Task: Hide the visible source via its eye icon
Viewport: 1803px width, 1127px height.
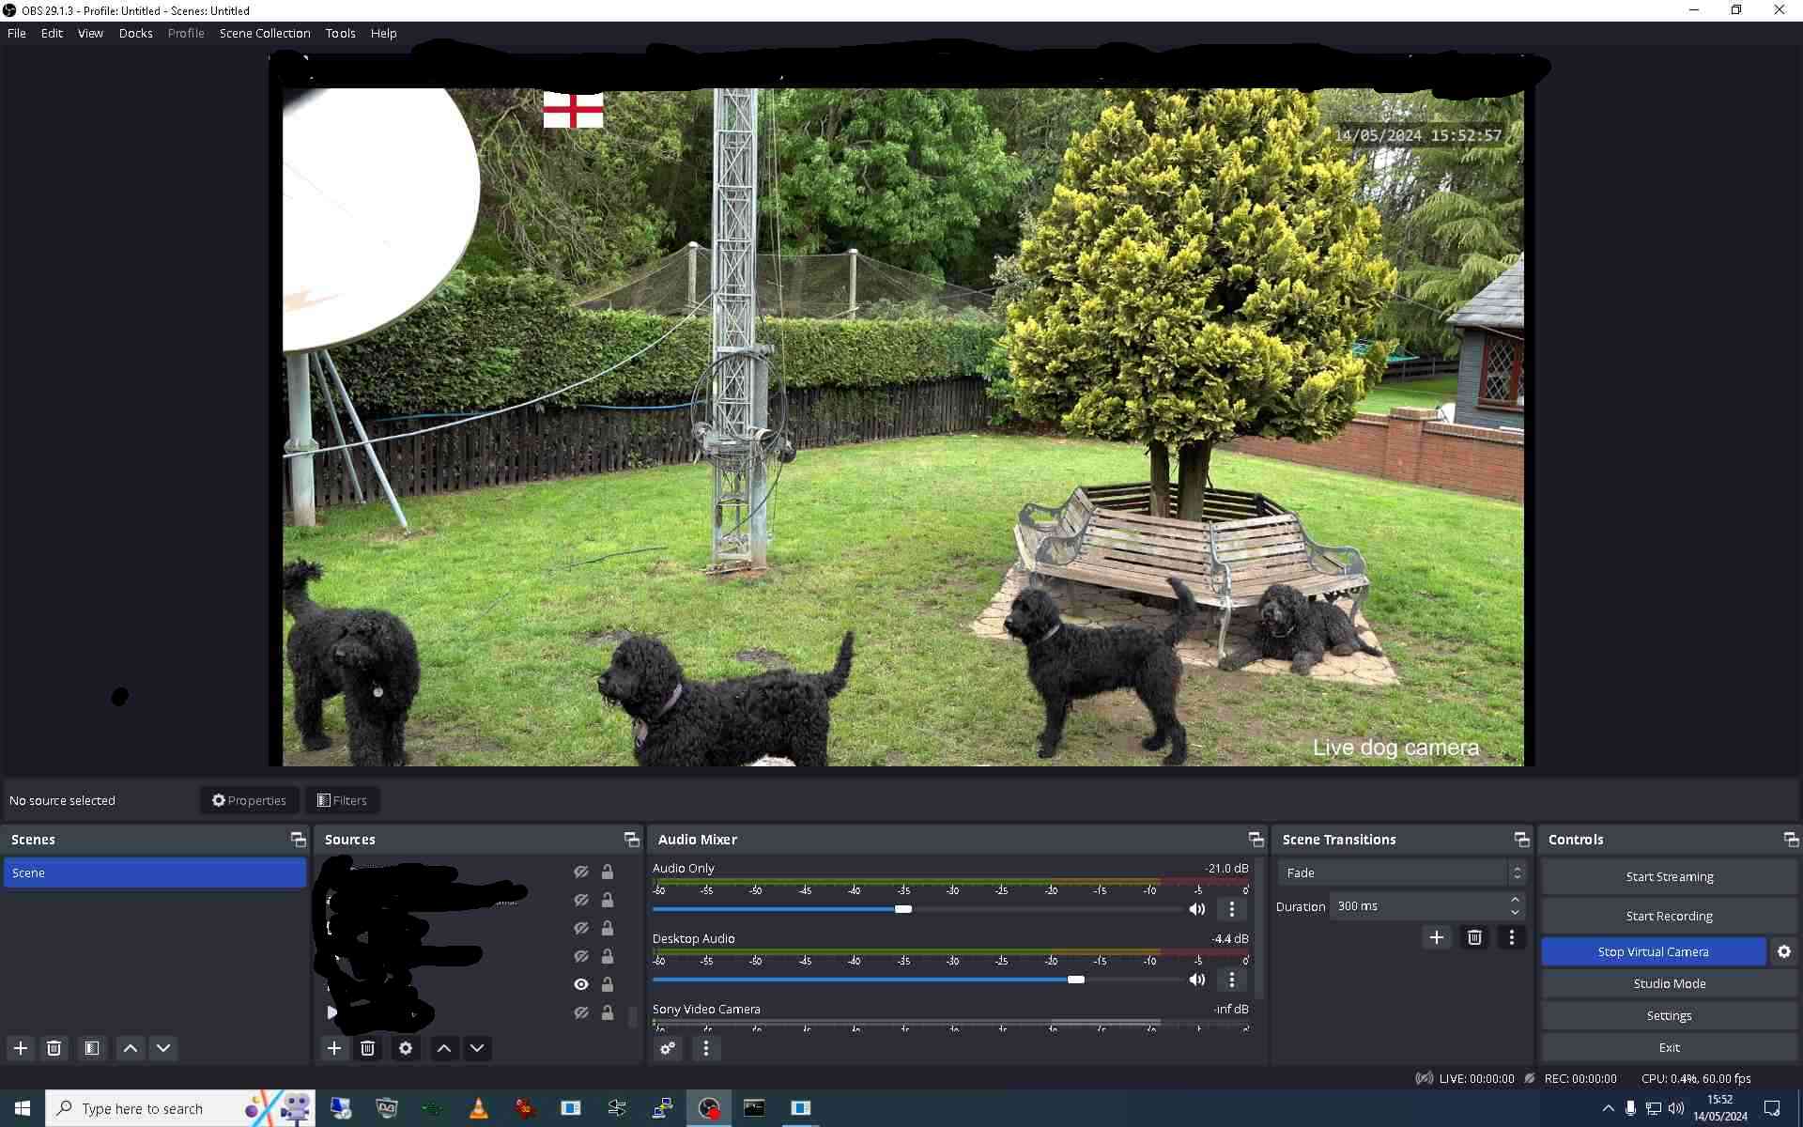Action: coord(580,984)
